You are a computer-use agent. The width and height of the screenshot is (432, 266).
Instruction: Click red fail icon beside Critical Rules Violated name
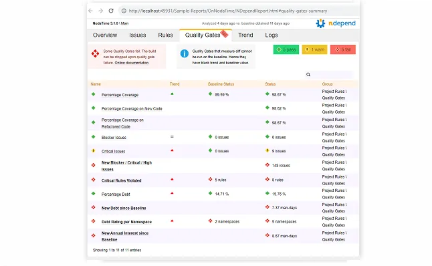94,180
